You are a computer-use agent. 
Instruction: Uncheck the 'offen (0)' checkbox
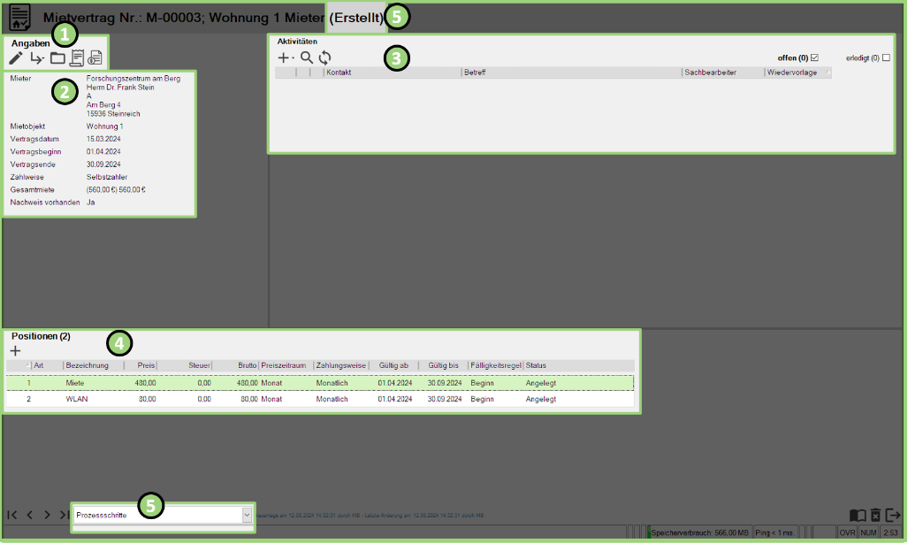pos(814,56)
